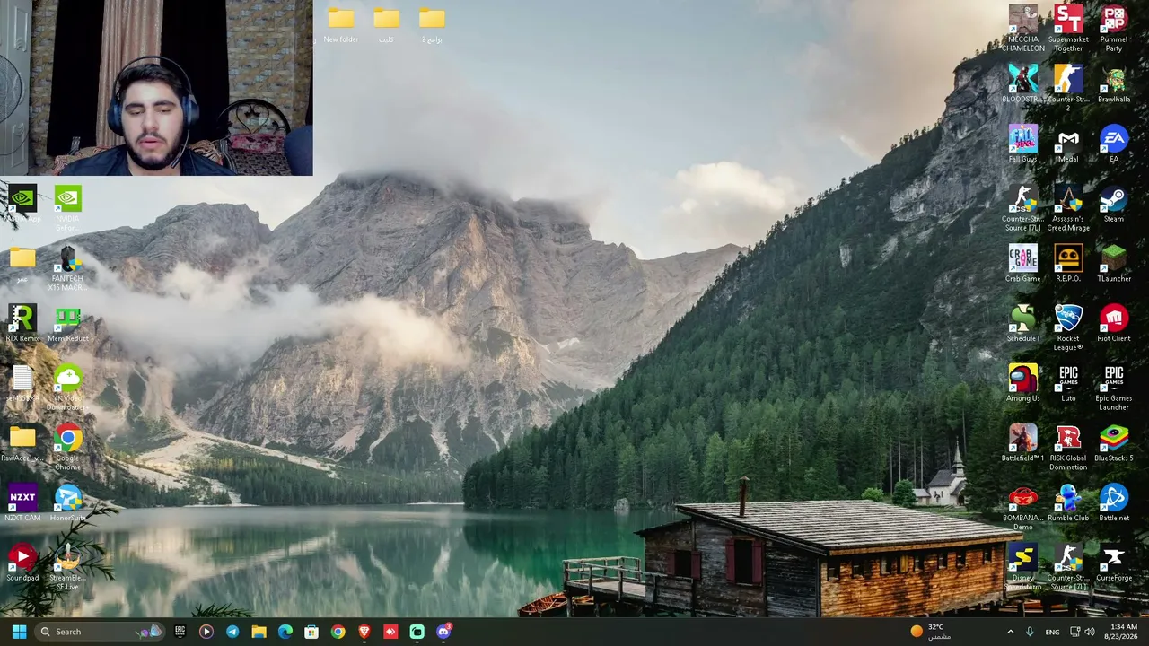1149x646 pixels.
Task: Open the New folder on desktop
Action: [x=340, y=25]
